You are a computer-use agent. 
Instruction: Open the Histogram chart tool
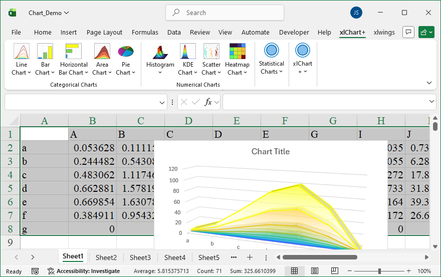click(x=160, y=60)
